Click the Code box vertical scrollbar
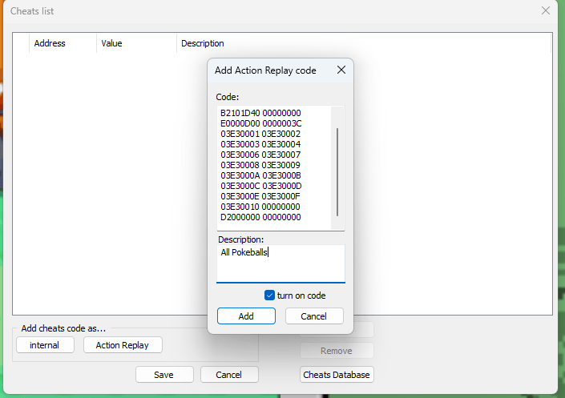The height and width of the screenshot is (398, 565). click(x=337, y=168)
